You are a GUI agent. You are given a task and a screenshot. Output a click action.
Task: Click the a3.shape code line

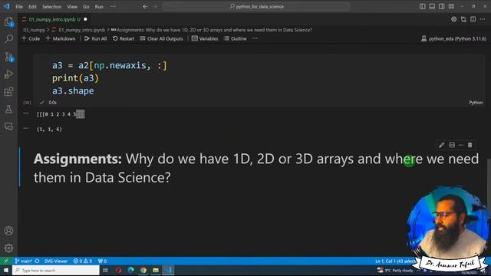click(73, 90)
